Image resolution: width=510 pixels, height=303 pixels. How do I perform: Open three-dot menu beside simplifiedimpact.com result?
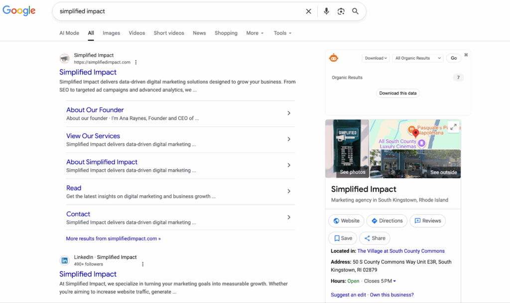(136, 63)
